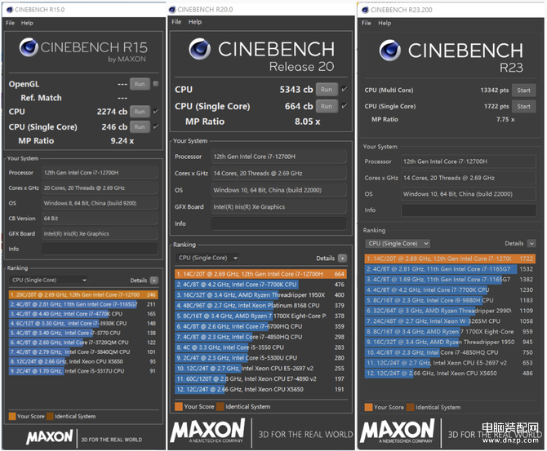The height and width of the screenshot is (451, 547).
Task: Toggle CPU (Single Core) checkbox in R15
Action: coord(156,126)
